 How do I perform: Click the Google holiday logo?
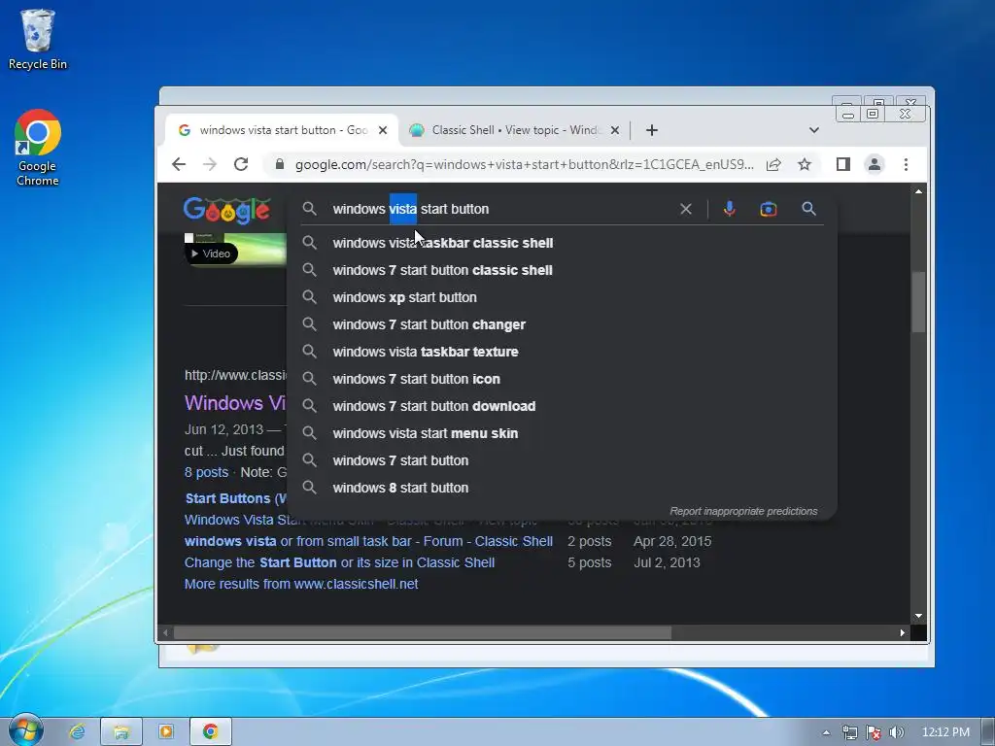(x=227, y=210)
